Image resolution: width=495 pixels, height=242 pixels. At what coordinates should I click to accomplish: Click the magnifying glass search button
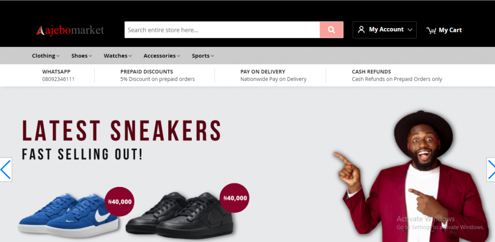click(331, 30)
